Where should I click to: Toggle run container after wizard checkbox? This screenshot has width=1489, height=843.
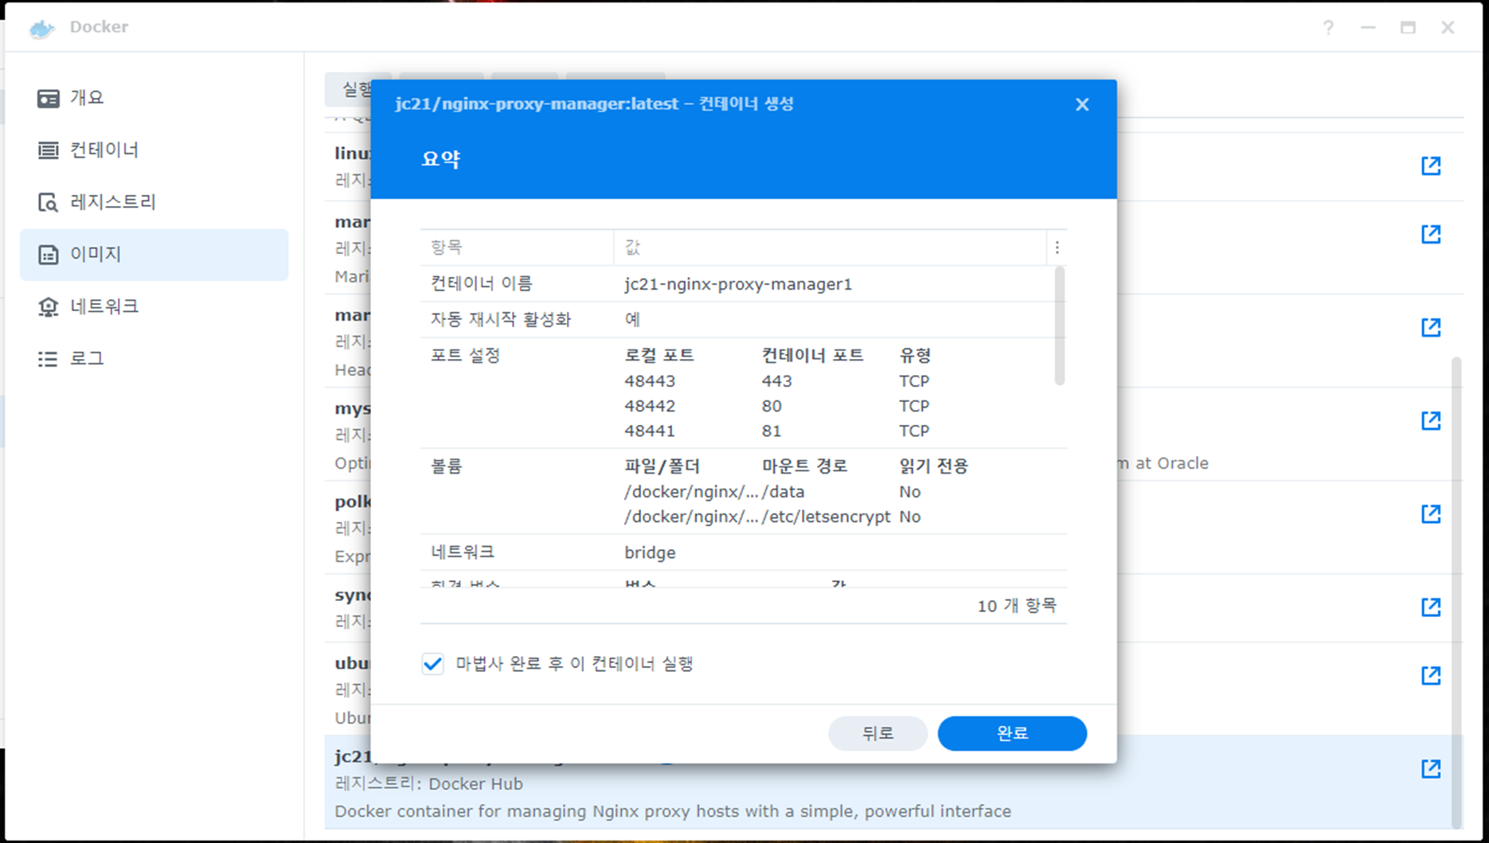tap(432, 664)
